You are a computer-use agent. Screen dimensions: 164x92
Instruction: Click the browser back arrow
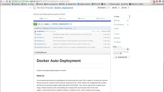tap(1, 1)
